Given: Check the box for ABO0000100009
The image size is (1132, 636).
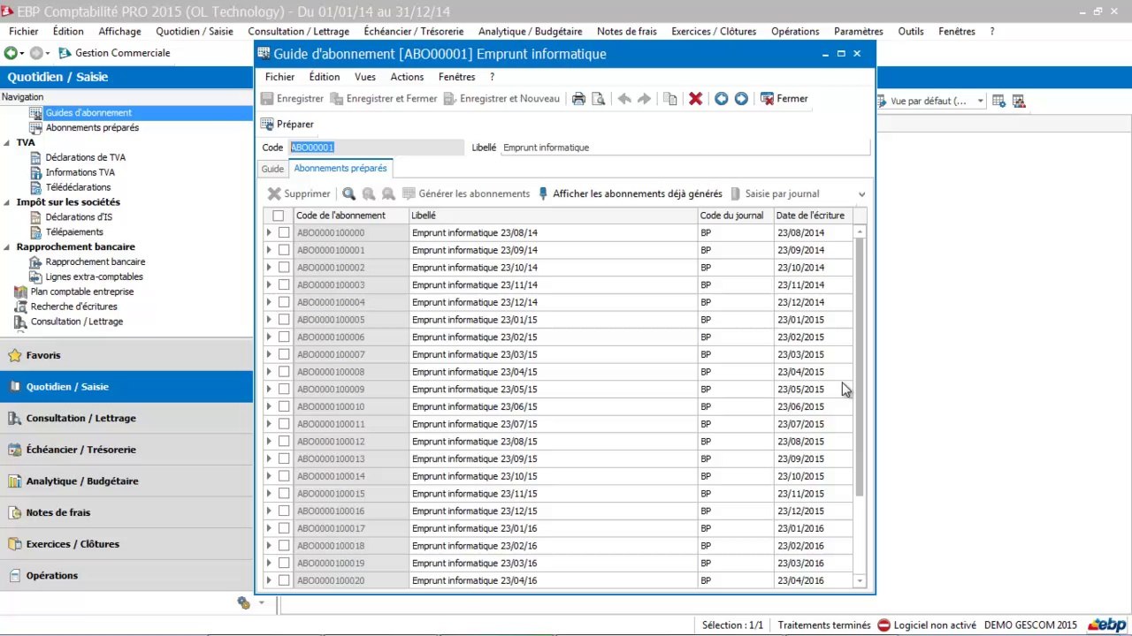Looking at the screenshot, I should [283, 390].
